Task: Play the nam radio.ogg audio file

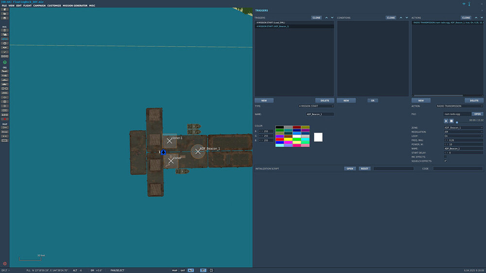Action: coord(446,121)
